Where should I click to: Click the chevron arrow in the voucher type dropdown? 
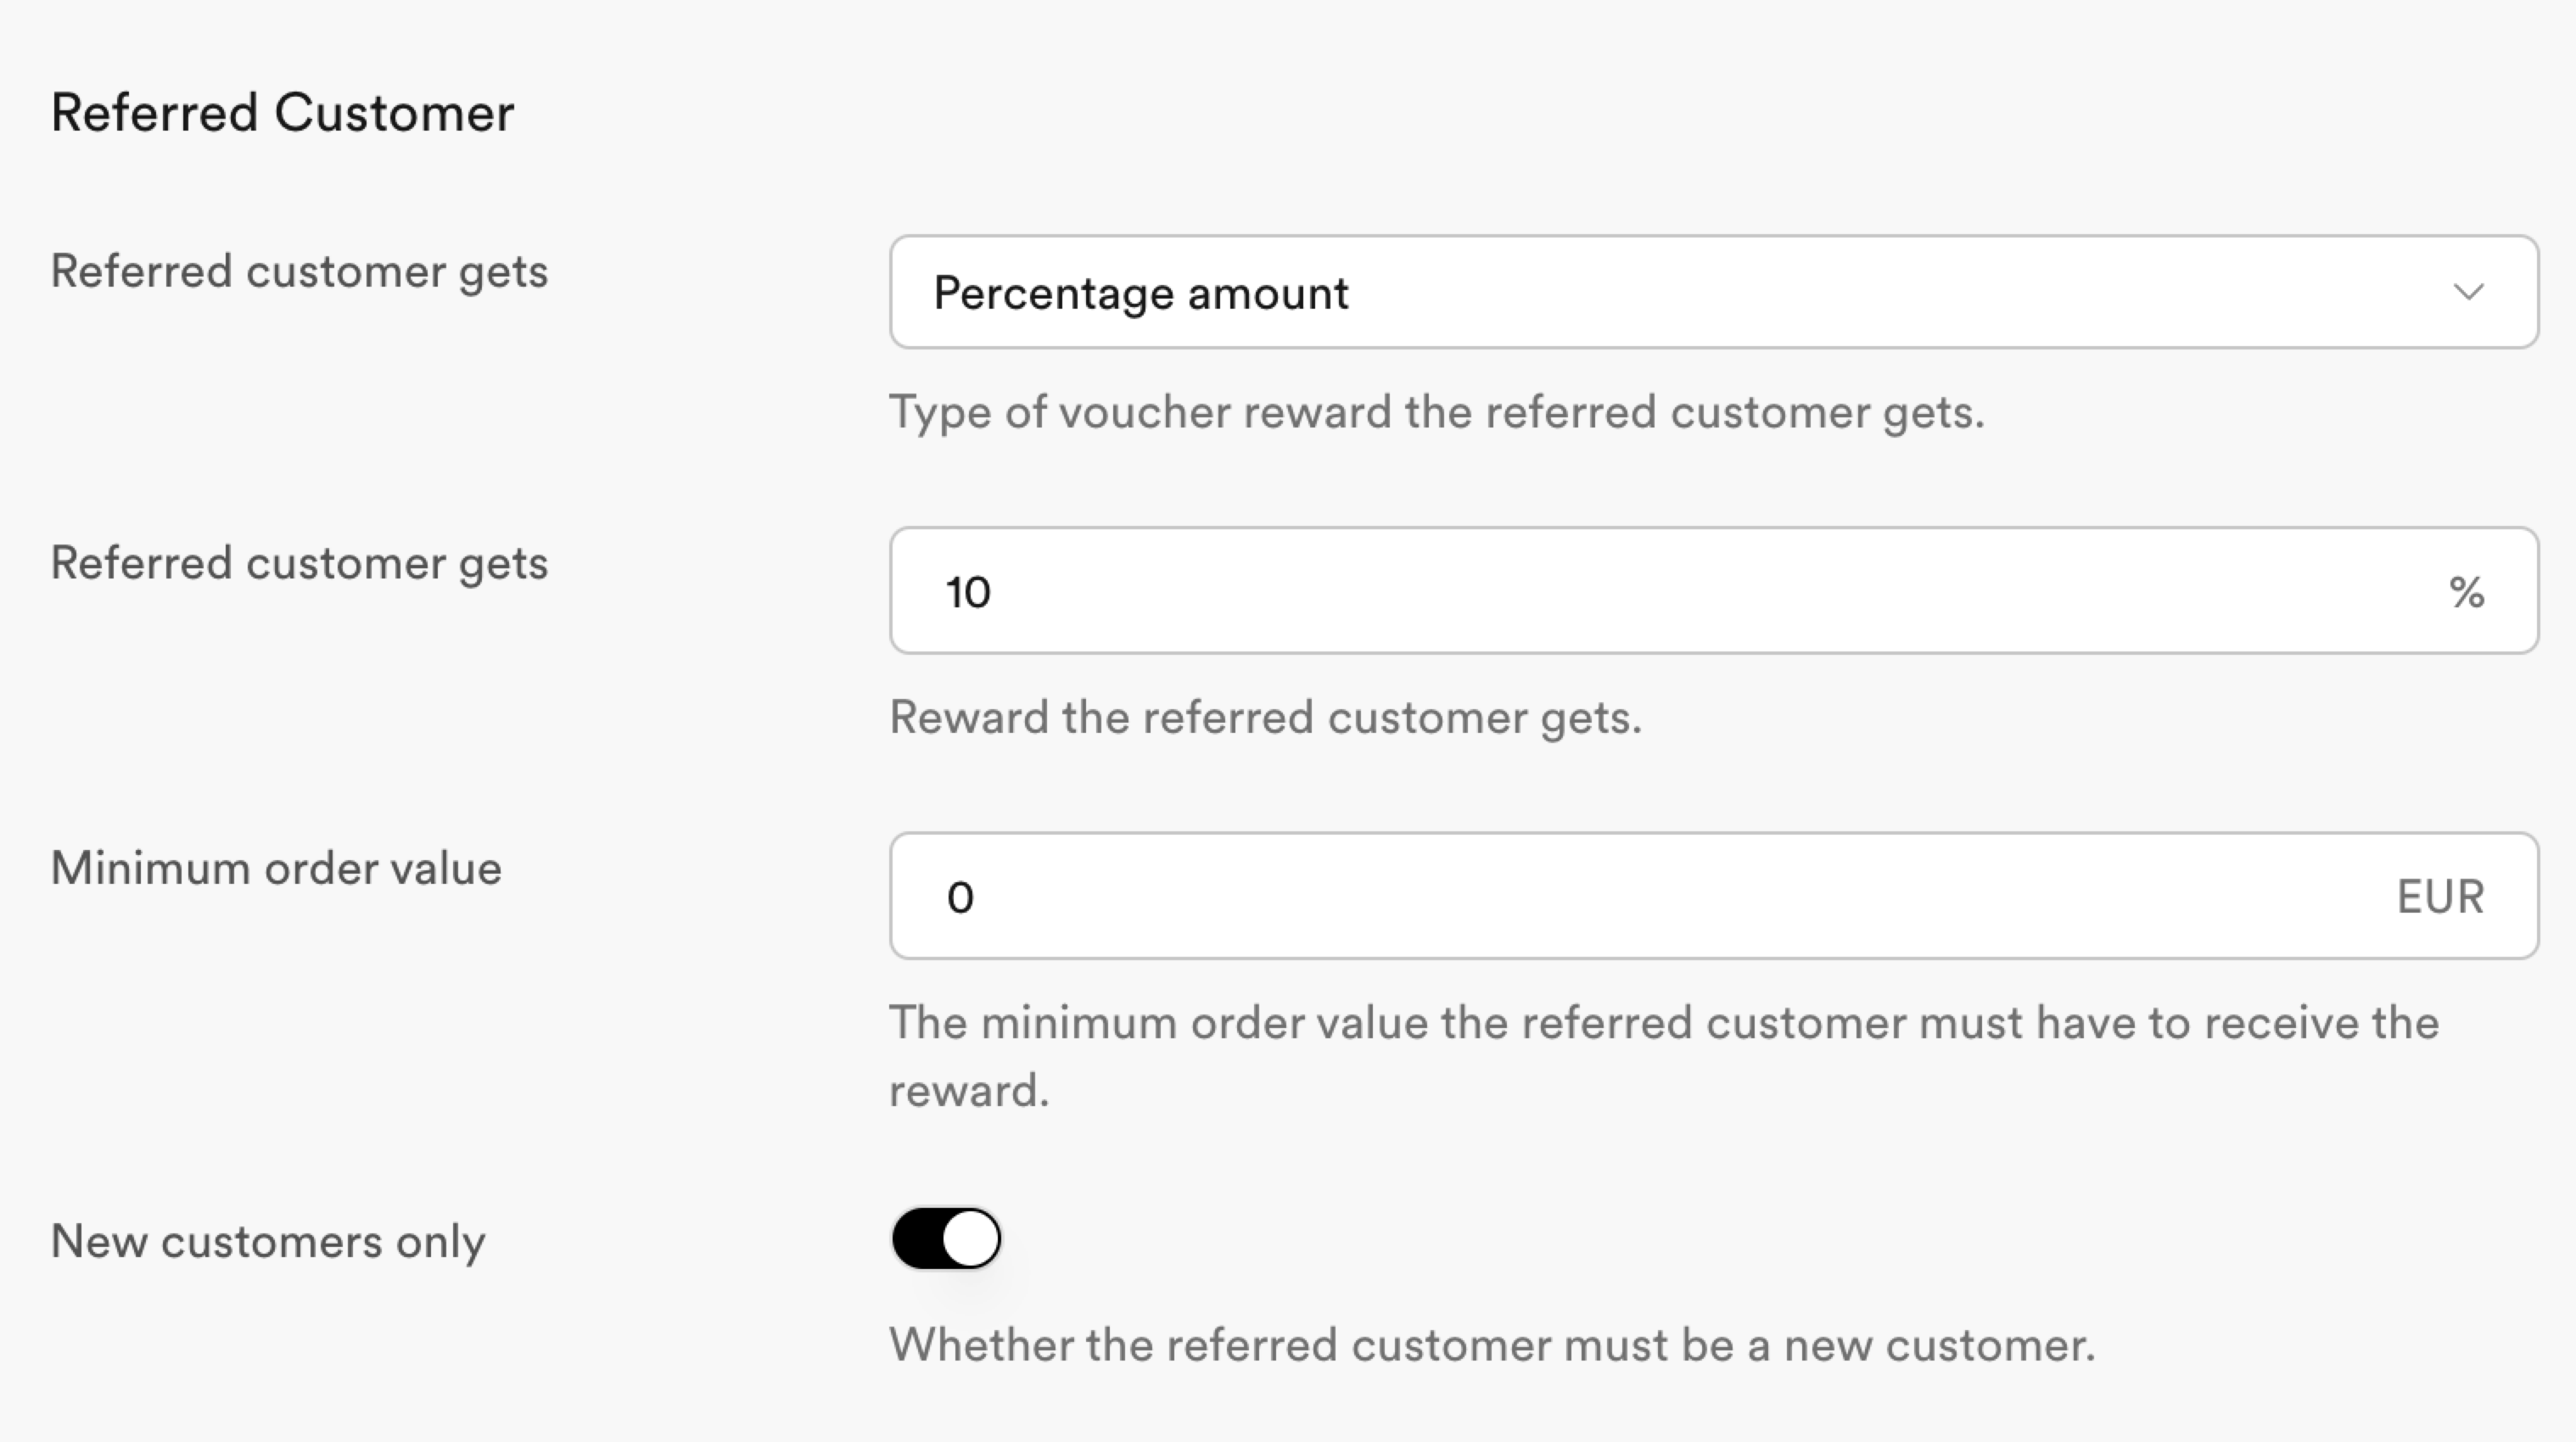pyautogui.click(x=2468, y=292)
